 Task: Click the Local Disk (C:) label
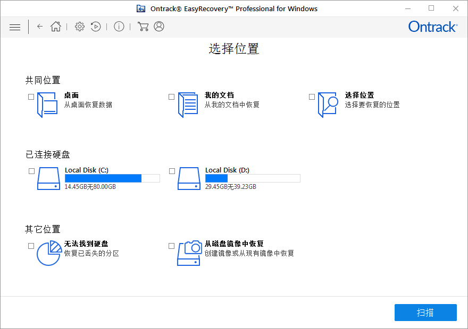coord(87,170)
